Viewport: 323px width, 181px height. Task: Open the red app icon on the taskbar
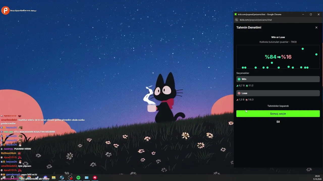pyautogui.click(x=95, y=177)
